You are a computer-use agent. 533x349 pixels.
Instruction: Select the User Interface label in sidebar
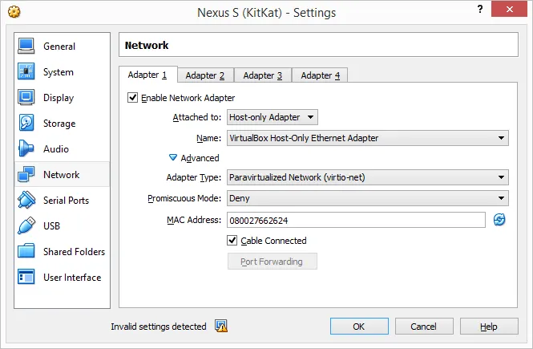(72, 278)
